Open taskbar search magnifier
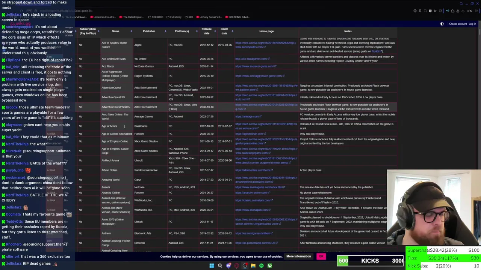Screen dimensions: 481x270 (220, 265)
